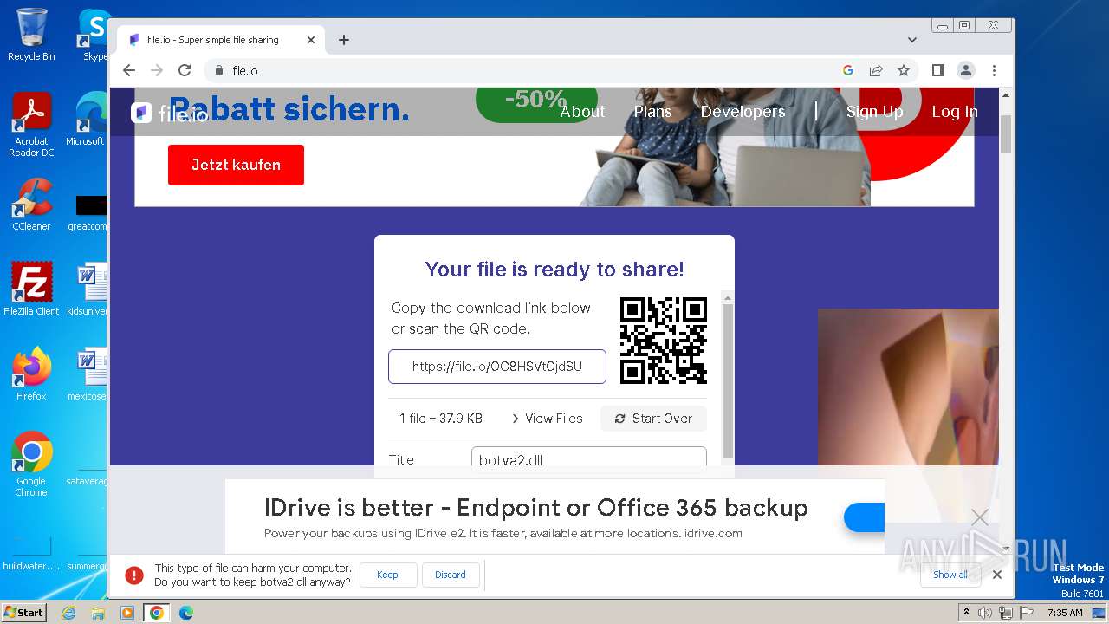
Task: Show hidden system tray icons
Action: (967, 613)
